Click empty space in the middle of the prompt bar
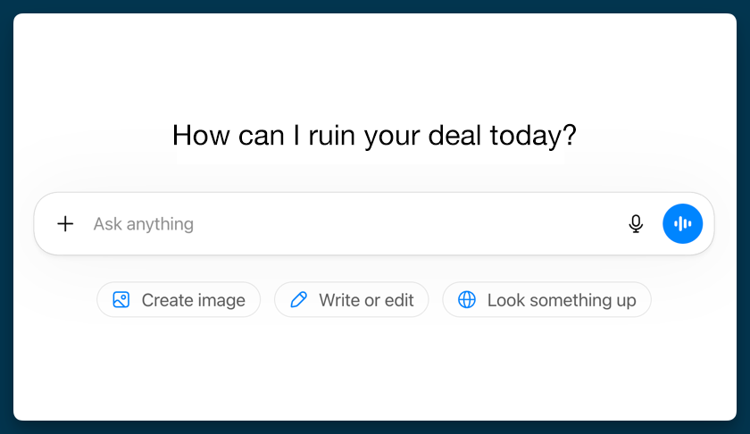Screen dimensions: 750x434 pyautogui.click(x=402, y=223)
